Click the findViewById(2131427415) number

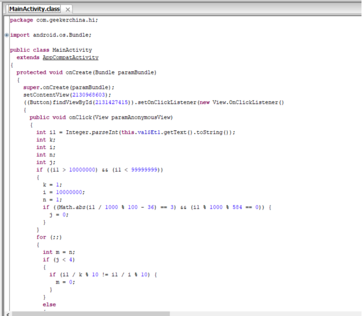tap(111, 103)
